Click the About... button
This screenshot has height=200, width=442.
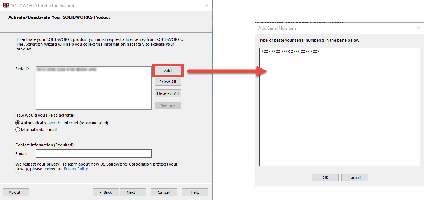coord(16,192)
